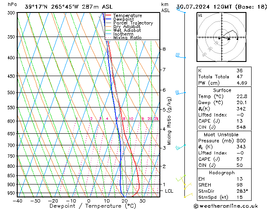Viewport: 271px width, 209px height.
Task: Select the Most Unstable section heading
Action: click(x=222, y=134)
